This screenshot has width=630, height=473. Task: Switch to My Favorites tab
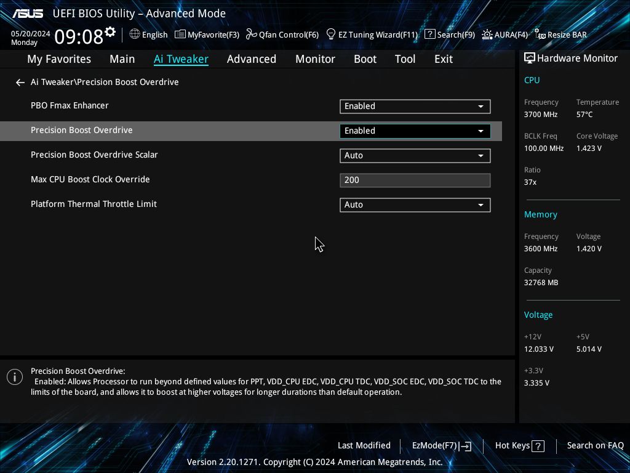[x=59, y=59]
